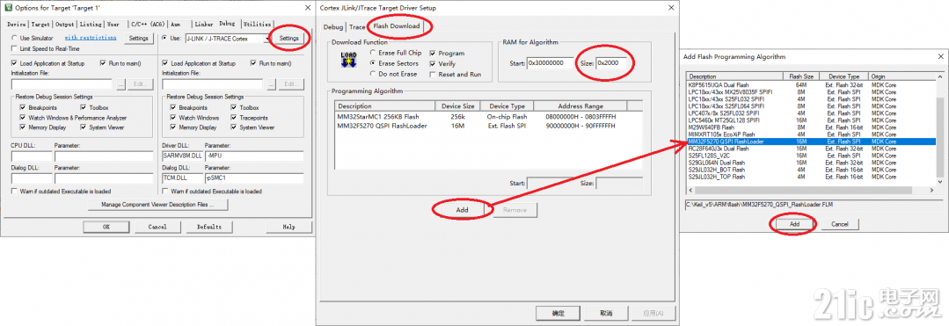Click the flash list scroll-right arrow
Screen dimensions: 949x326
coord(932,191)
